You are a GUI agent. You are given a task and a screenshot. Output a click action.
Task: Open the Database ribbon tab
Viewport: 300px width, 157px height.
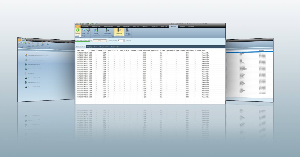pyautogui.click(x=191, y=26)
